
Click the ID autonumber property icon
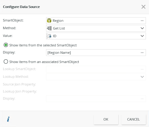point(49,36)
